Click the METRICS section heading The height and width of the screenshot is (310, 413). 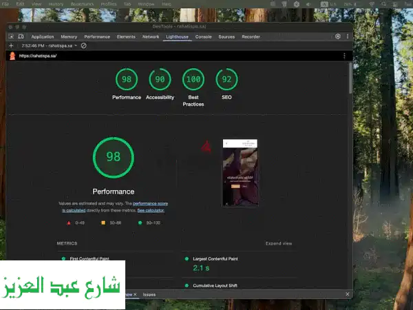point(67,243)
